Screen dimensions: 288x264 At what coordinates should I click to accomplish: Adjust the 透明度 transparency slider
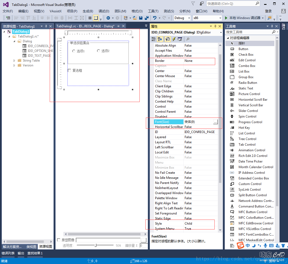click(x=95, y=245)
